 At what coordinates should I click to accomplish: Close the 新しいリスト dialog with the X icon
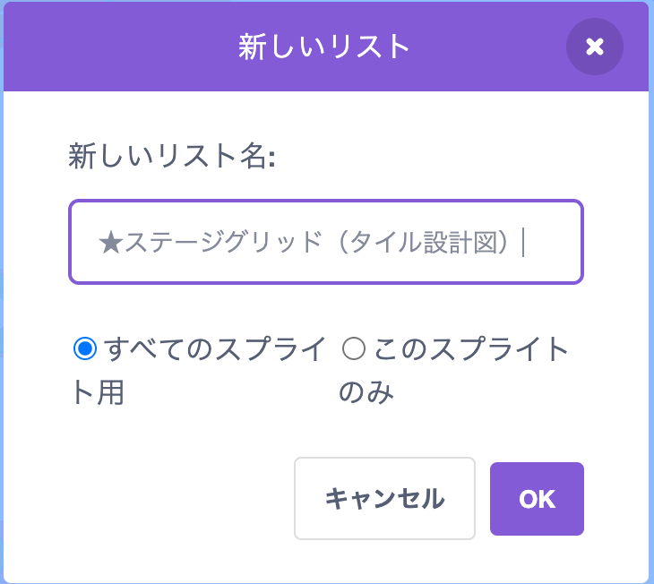594,47
